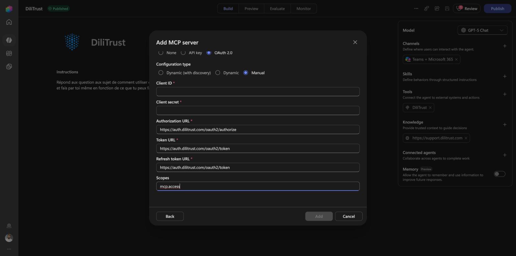
Task: Open the Tools icon in left sidebar
Action: (x=9, y=67)
